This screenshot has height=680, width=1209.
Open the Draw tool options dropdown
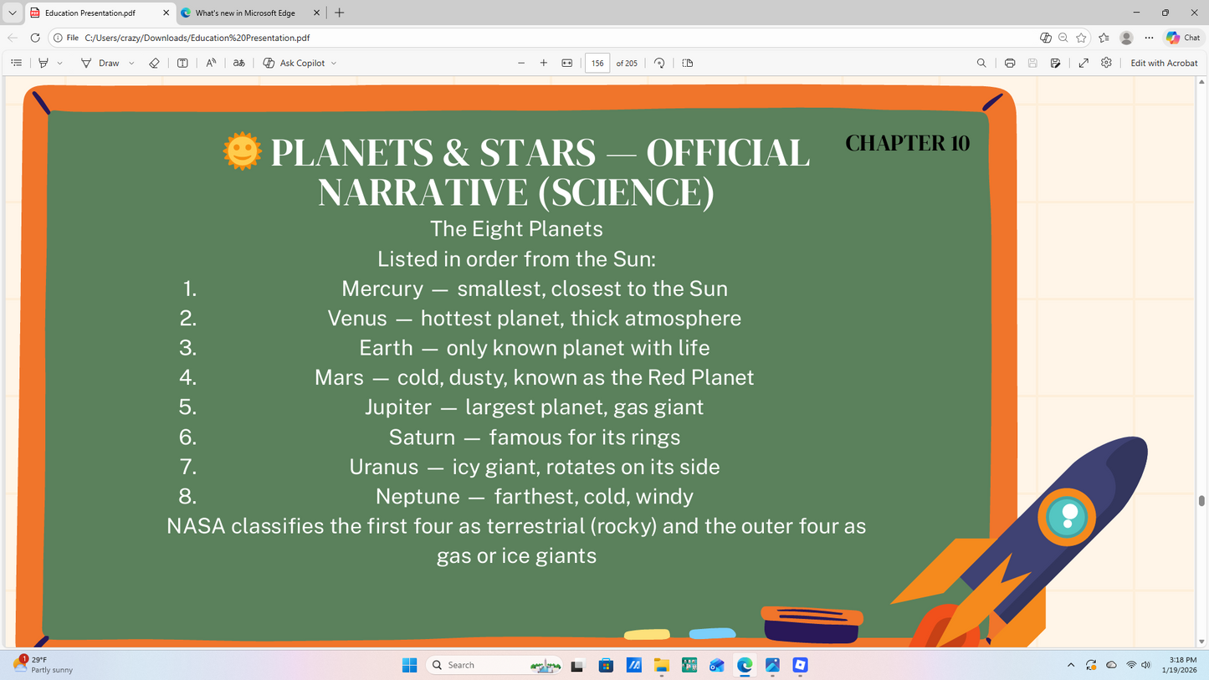(131, 63)
